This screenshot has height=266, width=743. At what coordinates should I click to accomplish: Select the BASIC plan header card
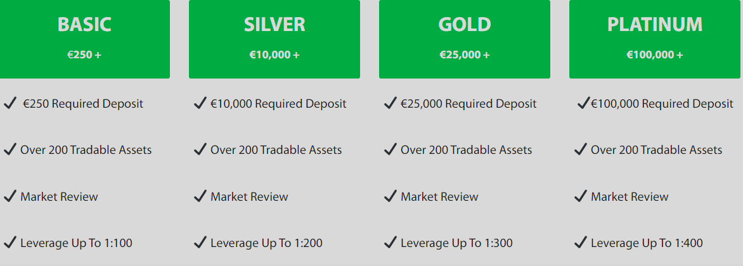click(84, 39)
